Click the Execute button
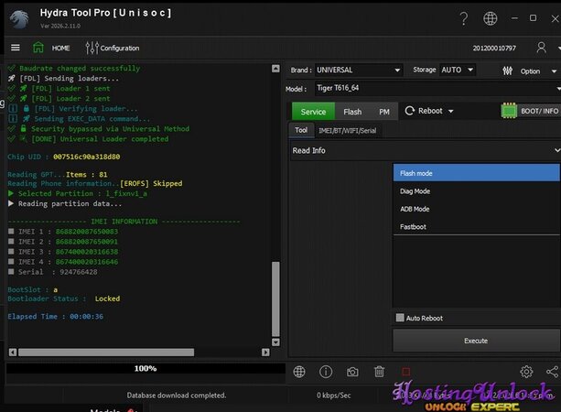561x412 pixels. (x=476, y=341)
